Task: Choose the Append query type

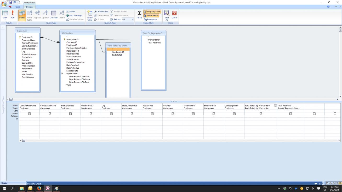Action: tap(37, 15)
